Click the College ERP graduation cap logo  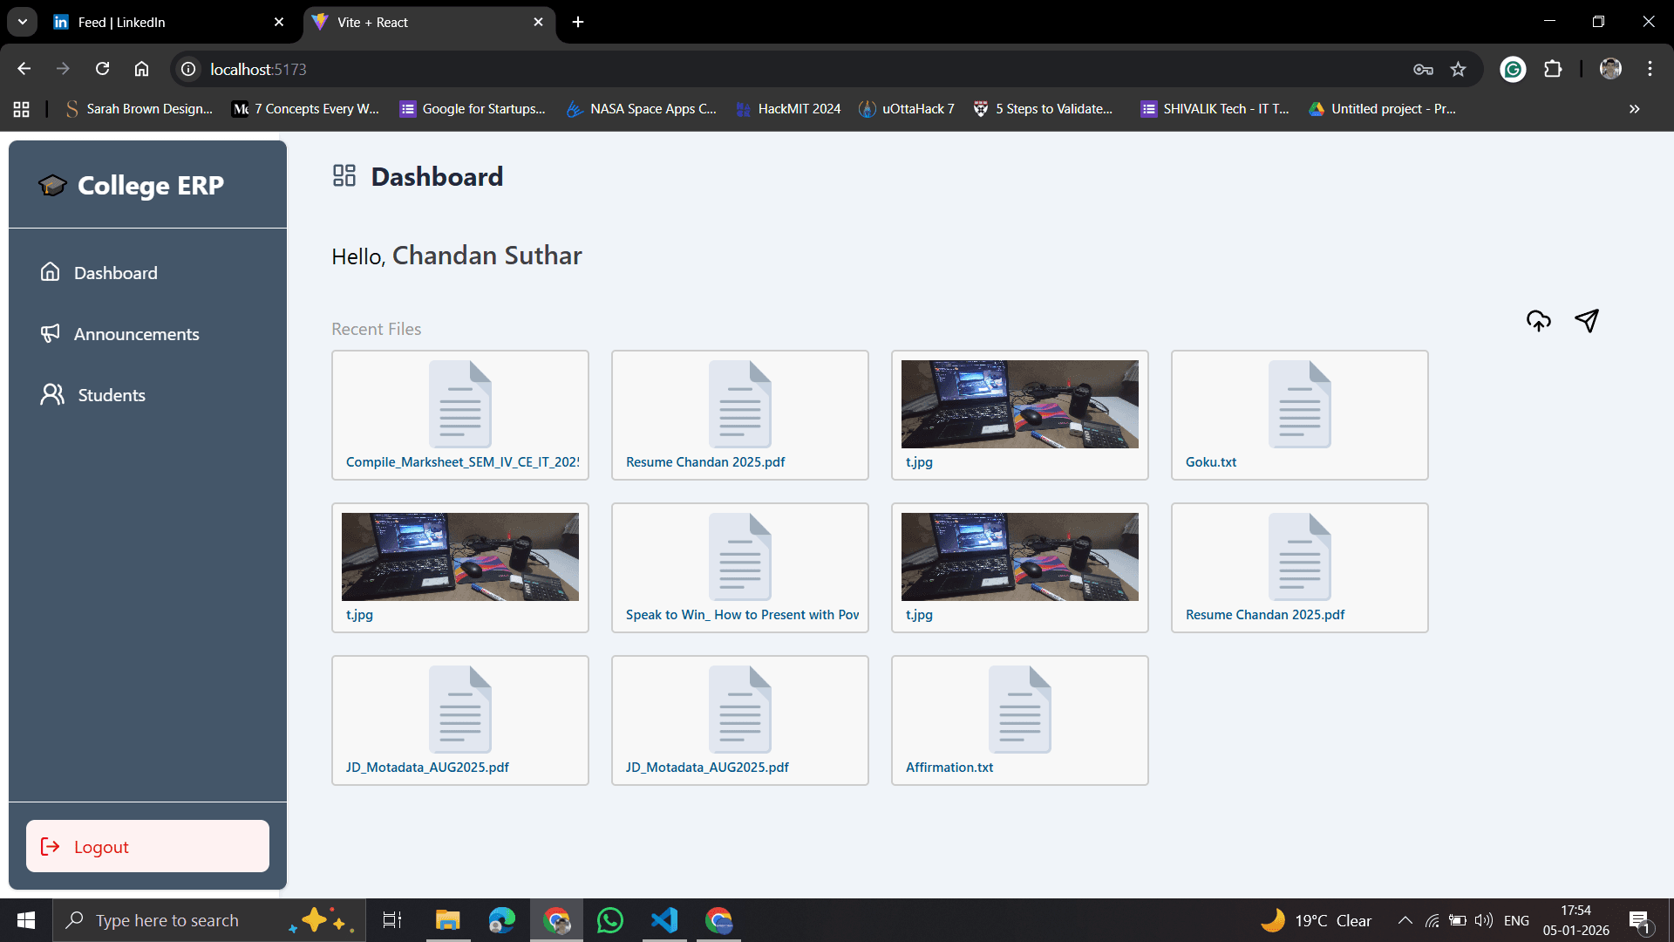tap(51, 184)
